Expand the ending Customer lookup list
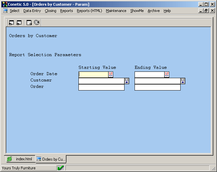 click(x=183, y=81)
